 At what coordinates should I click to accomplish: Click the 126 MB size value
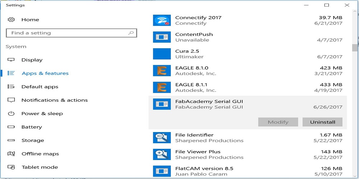click(331, 169)
